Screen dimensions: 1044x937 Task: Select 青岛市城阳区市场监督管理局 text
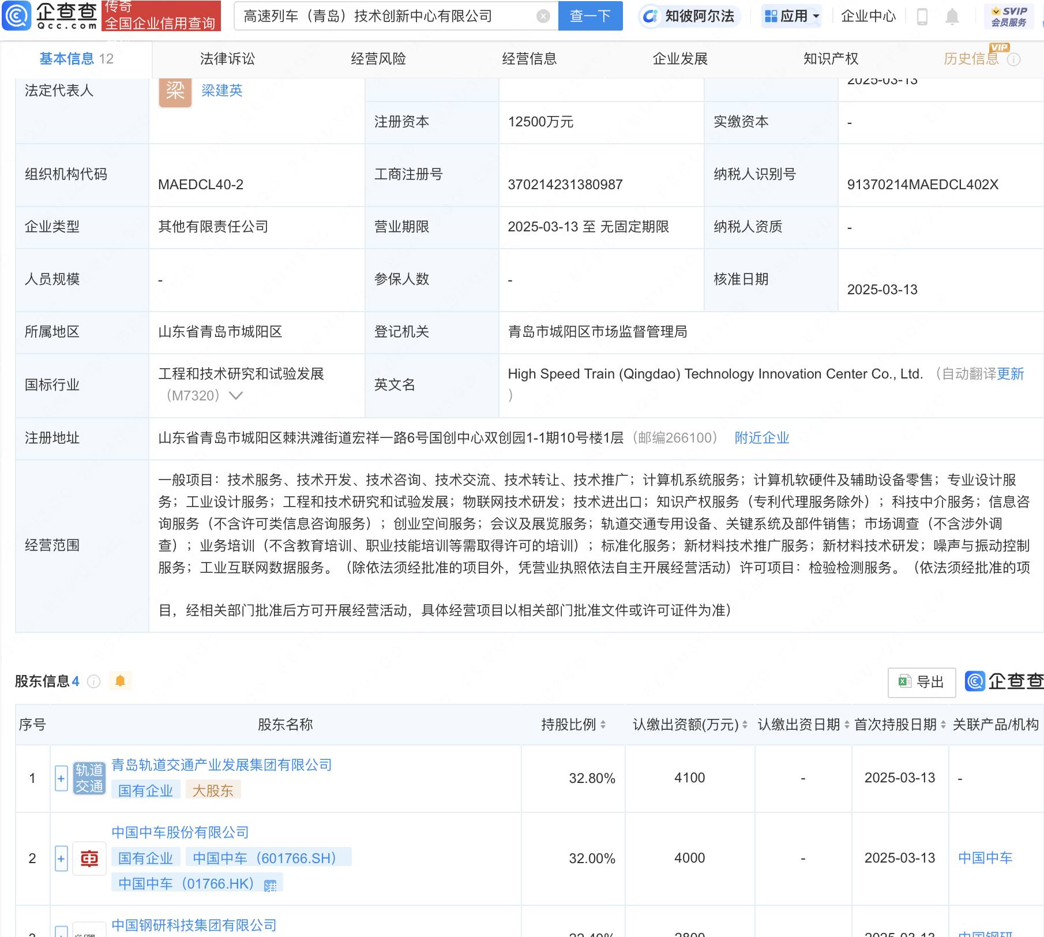tap(598, 332)
